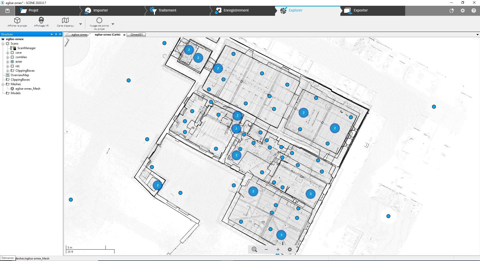Pin the Structure panel with pushpin
Image resolution: width=480 pixels, height=261 pixels.
56,34
